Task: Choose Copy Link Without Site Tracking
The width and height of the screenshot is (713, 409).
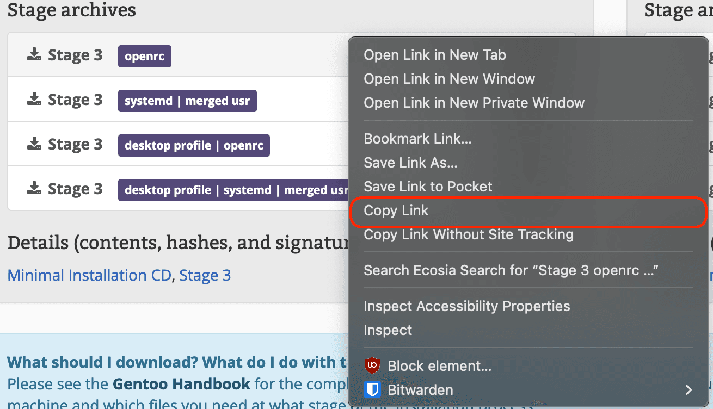Action: click(468, 234)
